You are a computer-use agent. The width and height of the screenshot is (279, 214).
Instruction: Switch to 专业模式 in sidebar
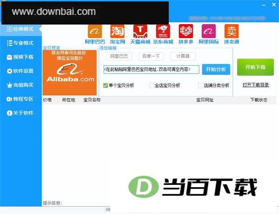click(x=20, y=43)
